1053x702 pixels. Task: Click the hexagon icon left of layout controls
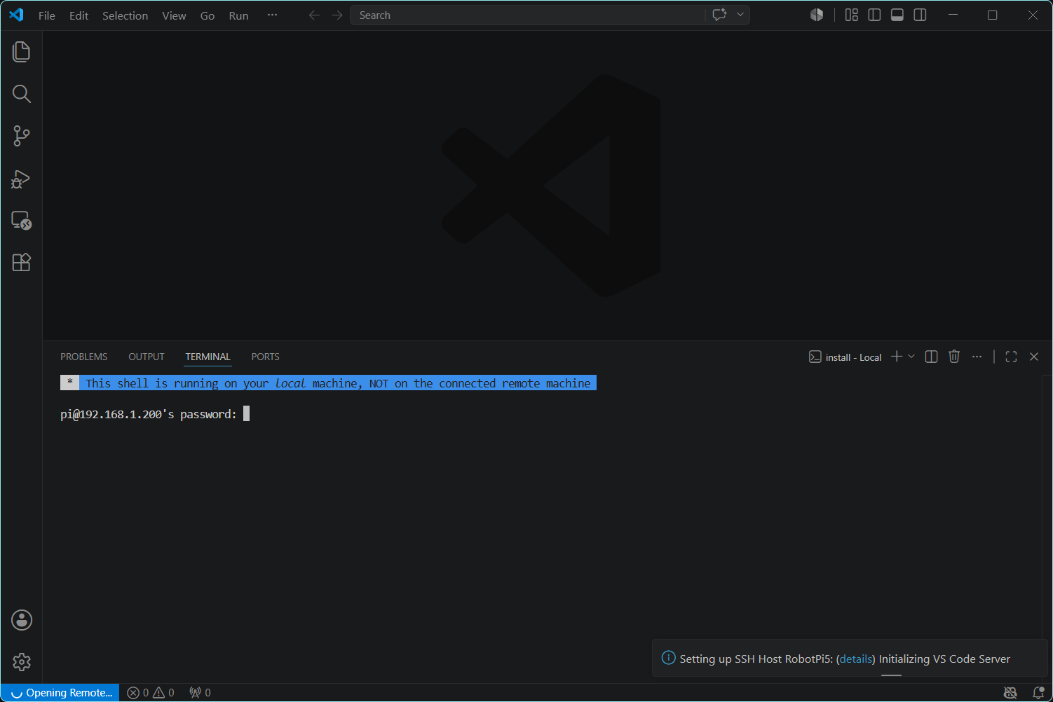pos(817,15)
